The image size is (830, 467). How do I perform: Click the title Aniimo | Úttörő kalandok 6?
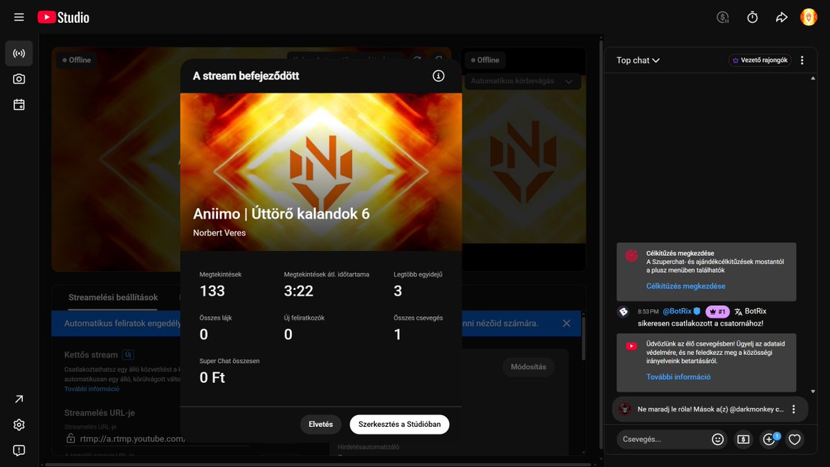tap(282, 214)
